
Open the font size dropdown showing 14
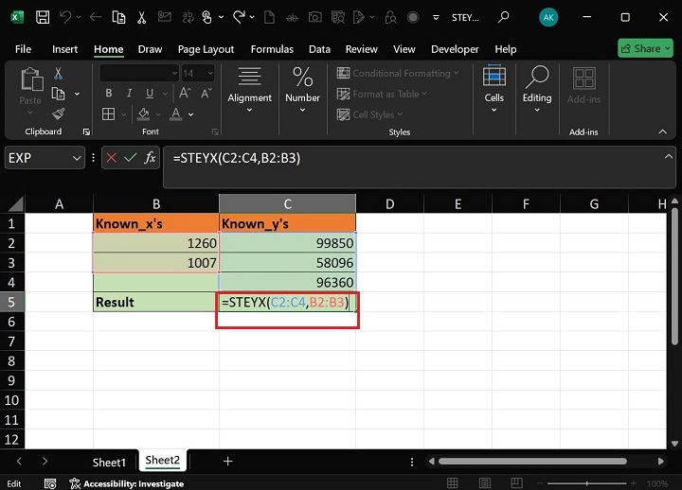(210, 73)
